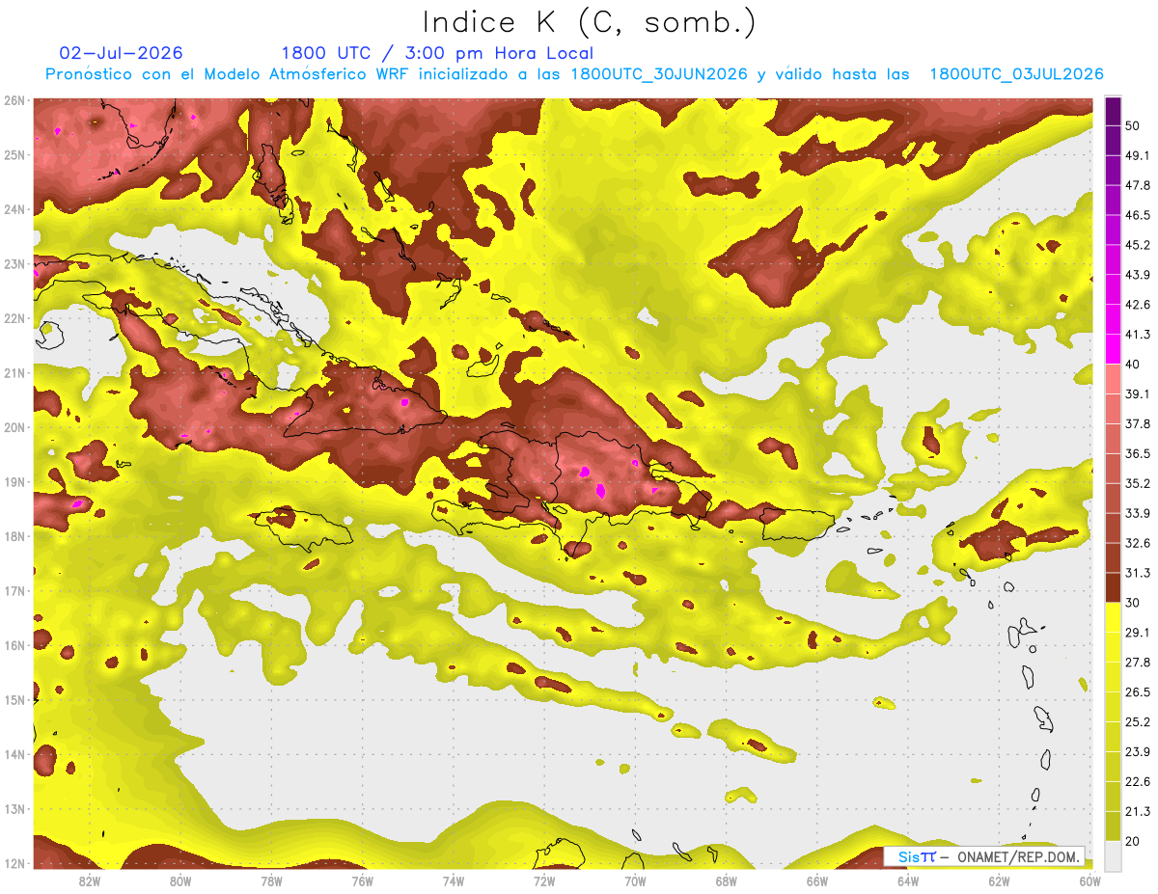Click the longitude label "70W"

(x=635, y=880)
